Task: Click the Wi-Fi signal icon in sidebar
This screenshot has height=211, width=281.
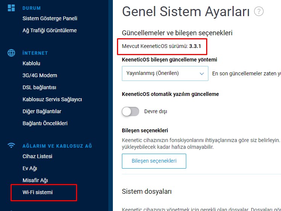Action: click(x=11, y=145)
